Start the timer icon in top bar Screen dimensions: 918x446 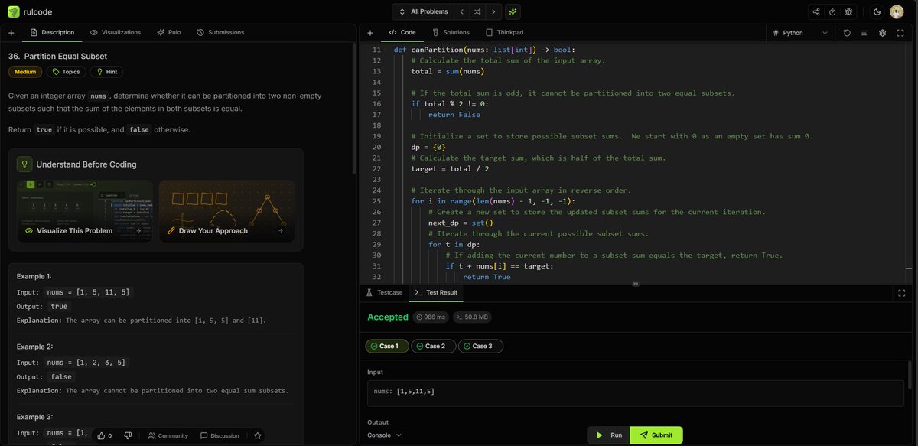point(832,11)
